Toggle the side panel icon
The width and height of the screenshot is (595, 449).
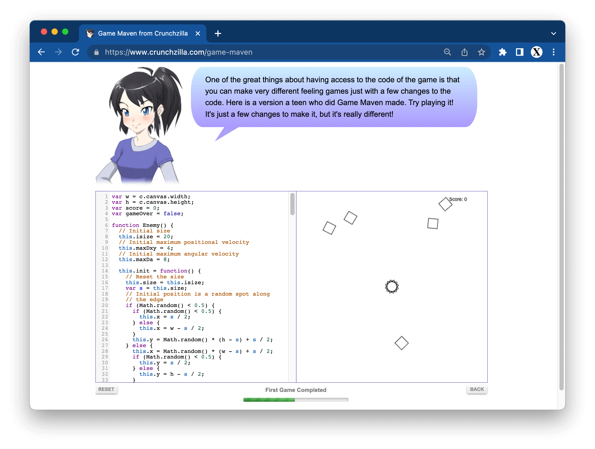pyautogui.click(x=519, y=52)
